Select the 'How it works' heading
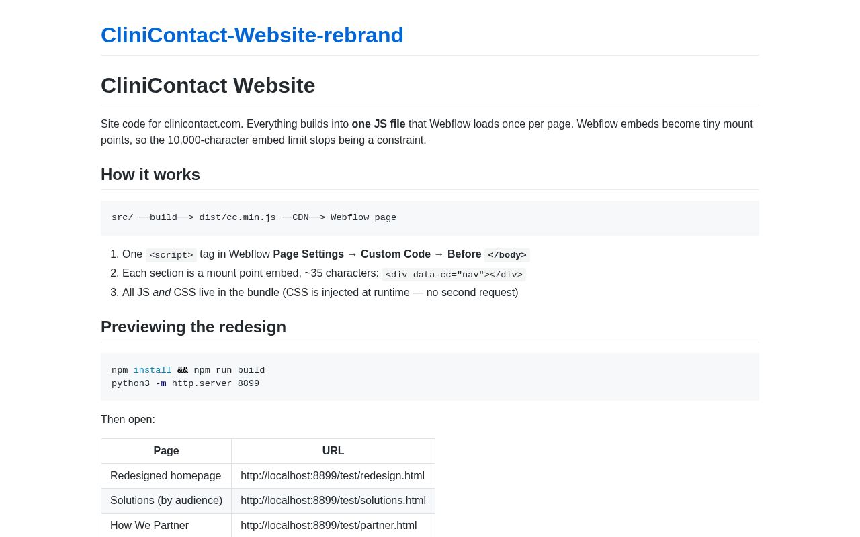 (x=150, y=175)
